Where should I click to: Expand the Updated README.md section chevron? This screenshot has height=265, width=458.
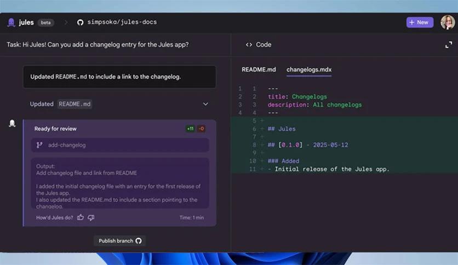205,104
